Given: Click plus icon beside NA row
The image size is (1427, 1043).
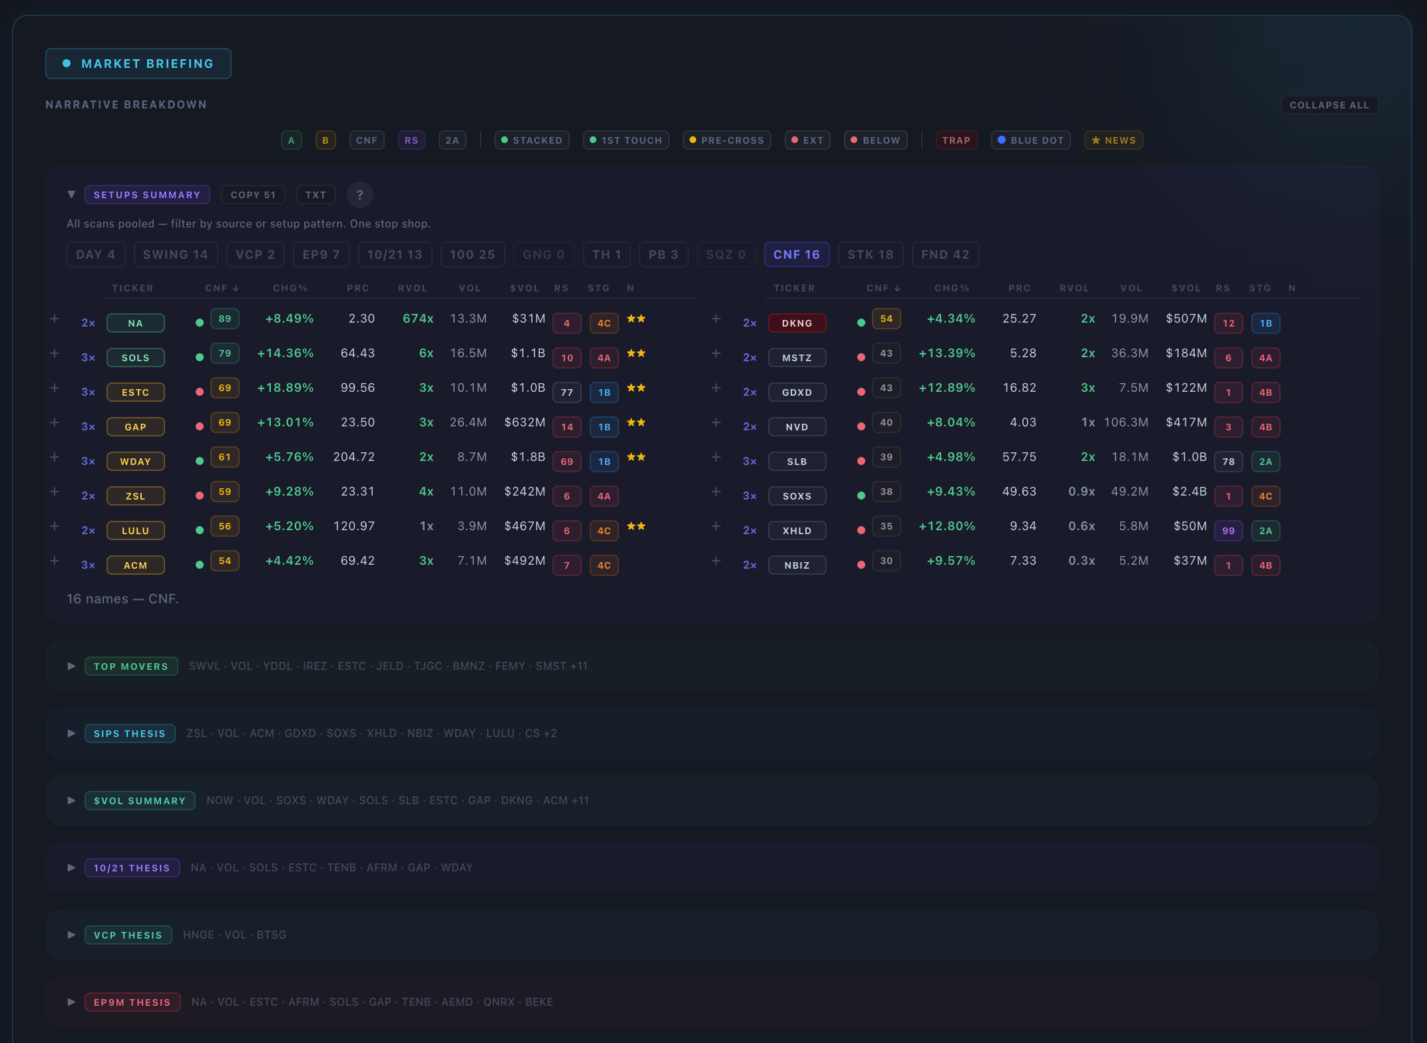Looking at the screenshot, I should click(55, 319).
